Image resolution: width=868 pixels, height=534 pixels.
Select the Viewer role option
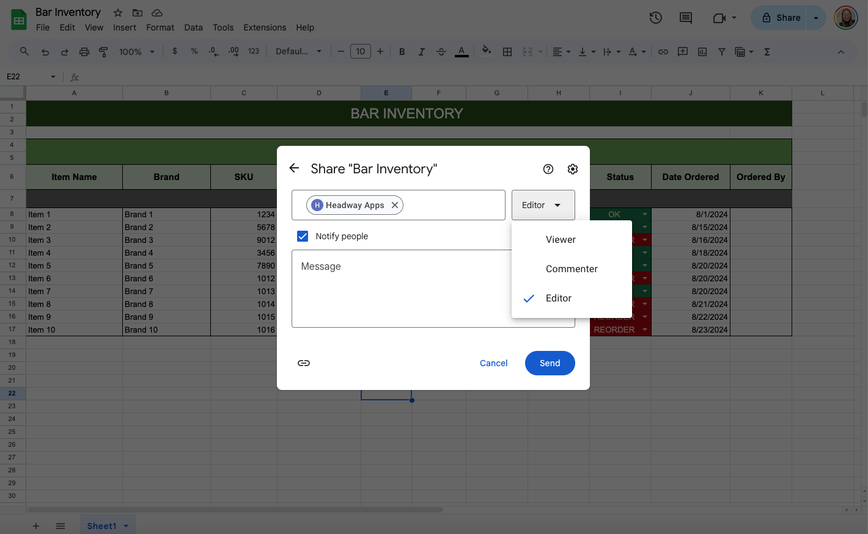click(572, 240)
